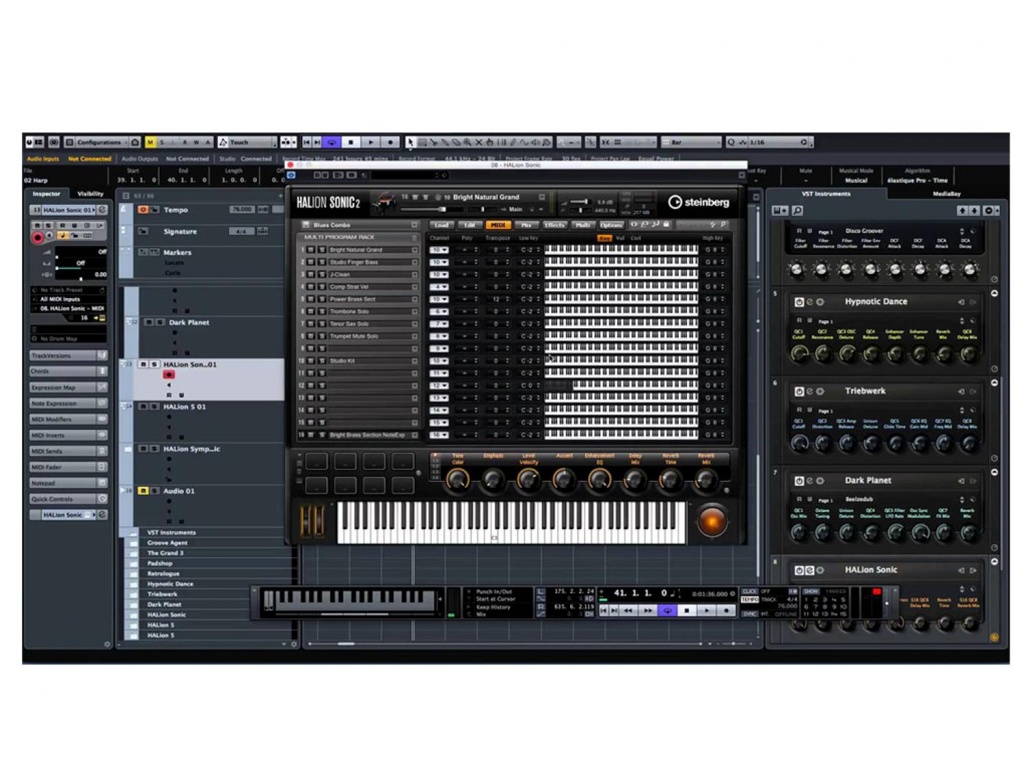Click the orange sphere trigger in HALion Sonic
This screenshot has width=1028, height=771.
[712, 522]
